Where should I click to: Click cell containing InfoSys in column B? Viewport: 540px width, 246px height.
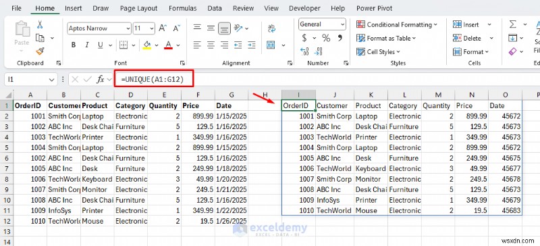tap(63, 210)
